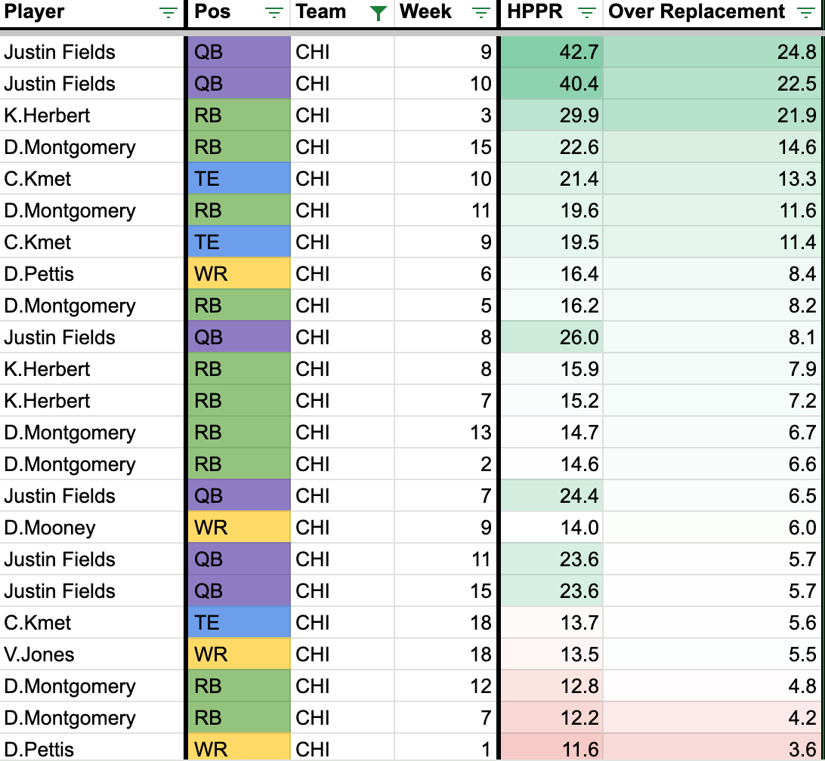825x761 pixels.
Task: Select the D.Mooney player cell
Action: (50, 528)
